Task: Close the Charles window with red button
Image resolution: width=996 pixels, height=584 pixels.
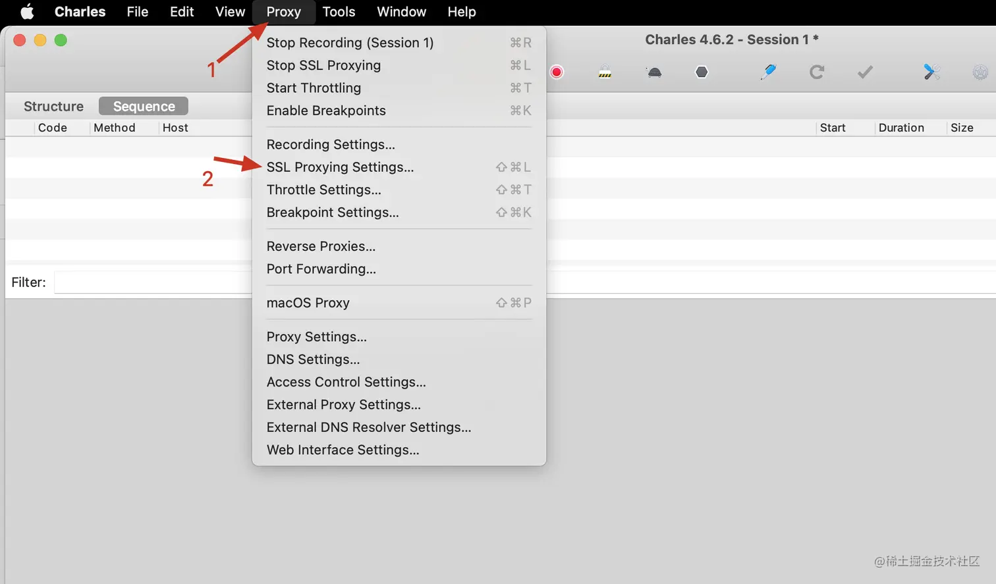Action: tap(20, 40)
